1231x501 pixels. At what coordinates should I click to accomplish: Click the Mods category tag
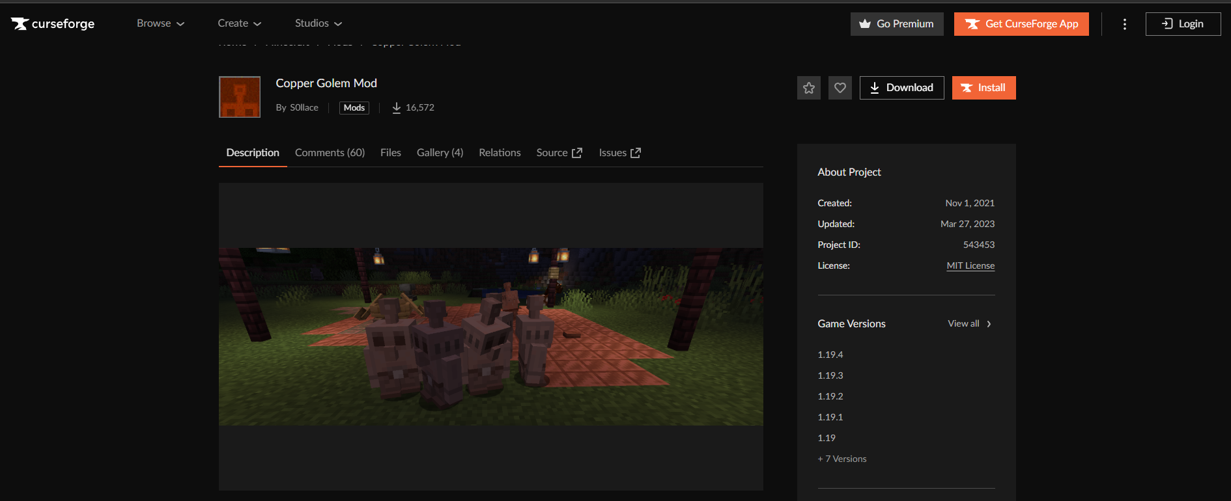[x=354, y=108]
